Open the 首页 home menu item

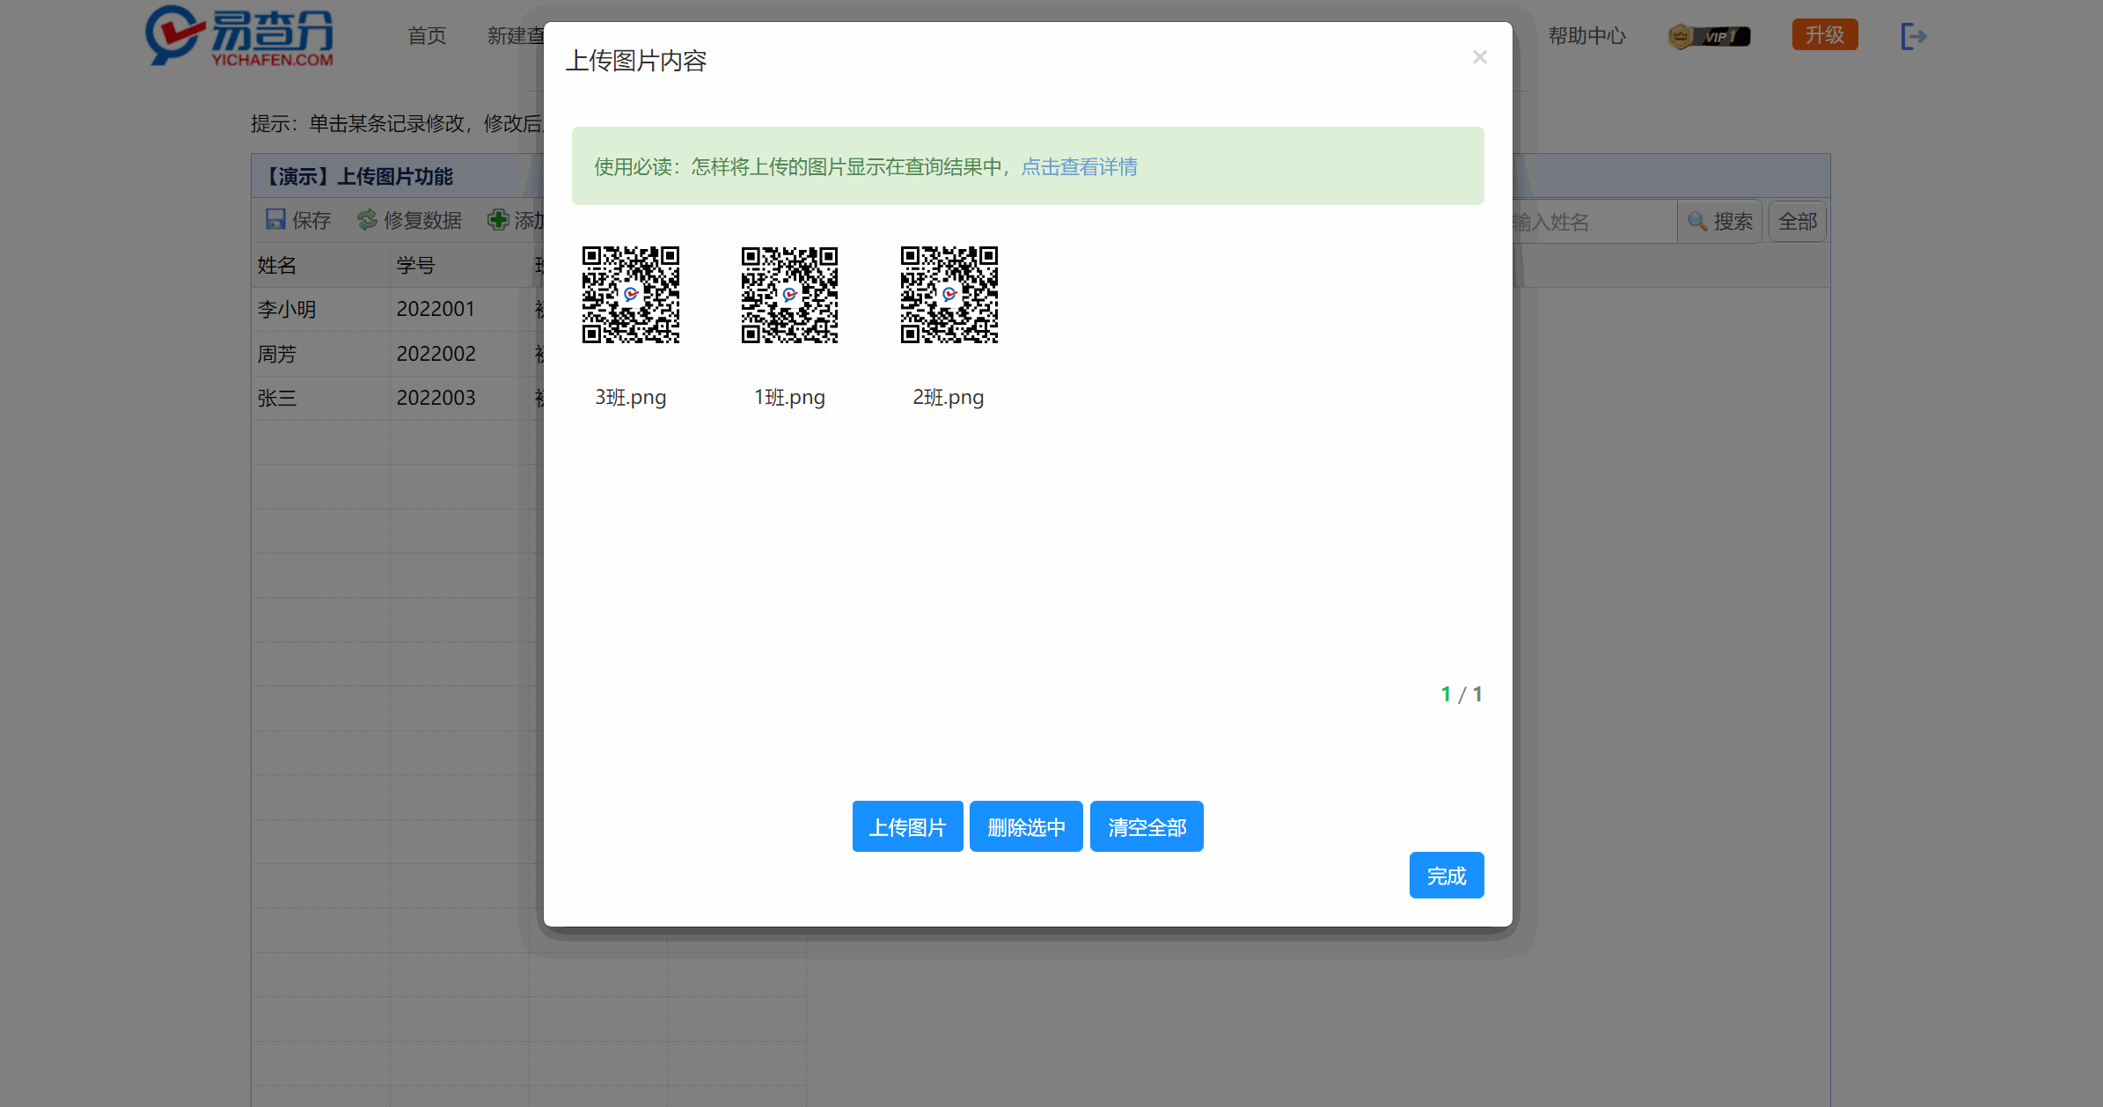(427, 36)
